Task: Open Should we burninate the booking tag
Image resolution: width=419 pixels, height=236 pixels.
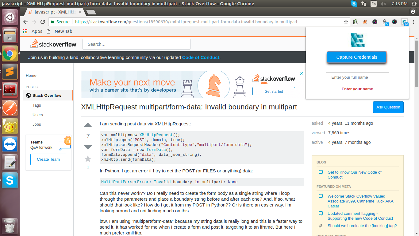Action: [x=362, y=226]
